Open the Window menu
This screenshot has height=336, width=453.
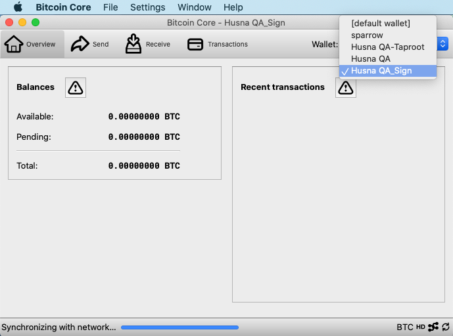click(x=195, y=7)
